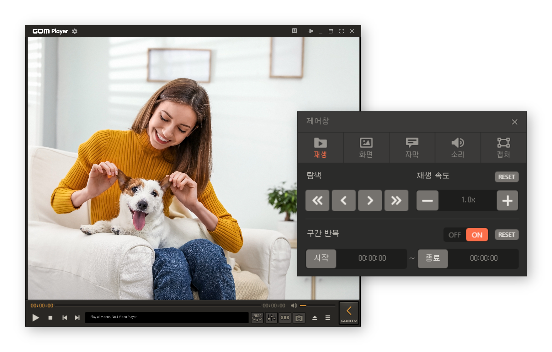
Task: Collapse the GOMTV side panel chevron
Action: tap(349, 310)
